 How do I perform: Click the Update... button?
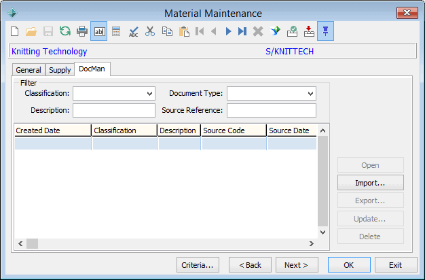[371, 219]
